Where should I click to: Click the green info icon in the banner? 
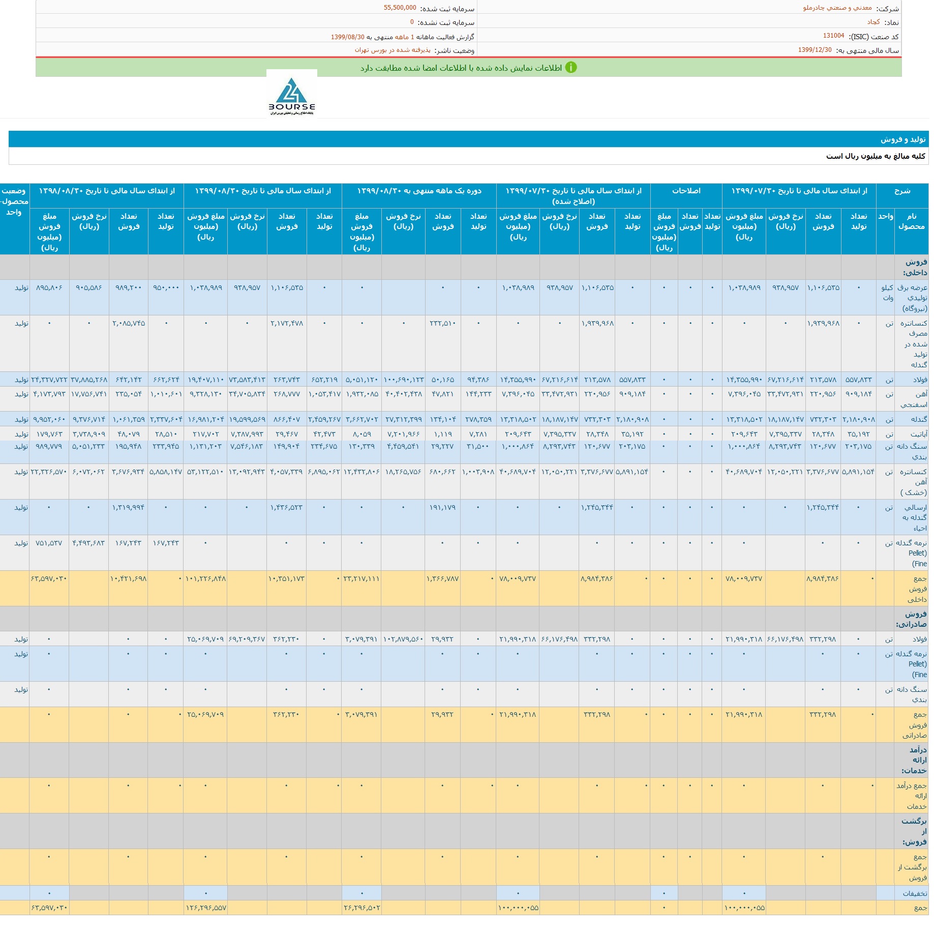[571, 68]
